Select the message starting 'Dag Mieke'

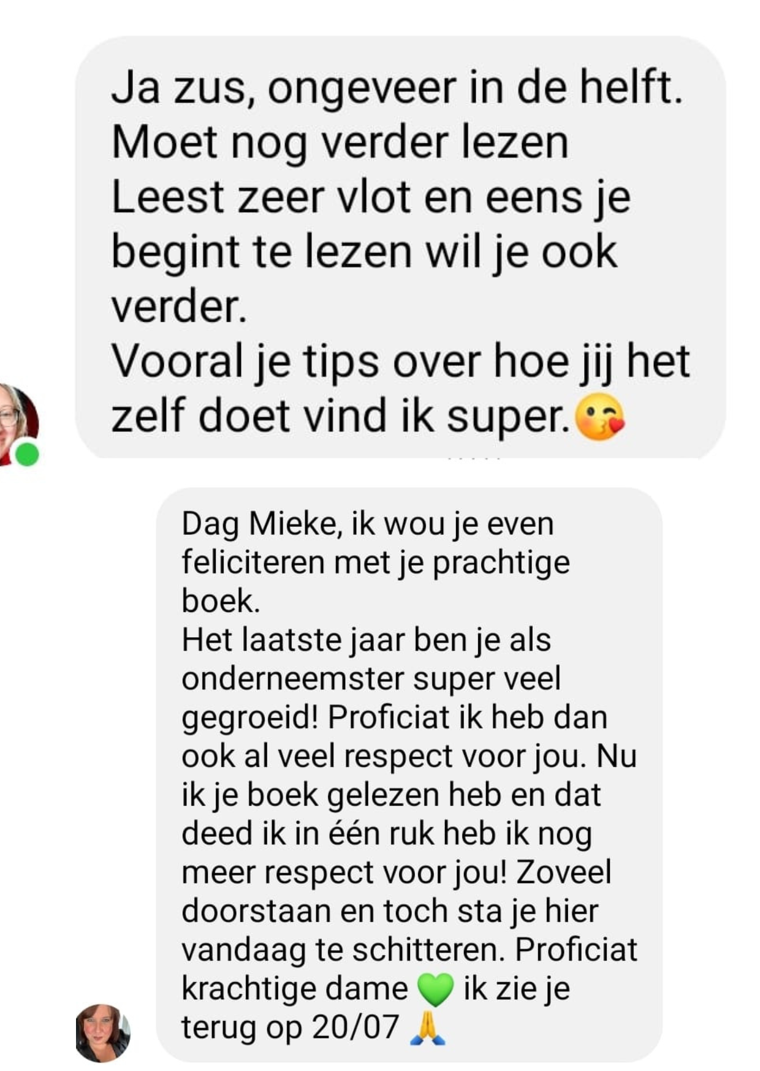point(409,775)
